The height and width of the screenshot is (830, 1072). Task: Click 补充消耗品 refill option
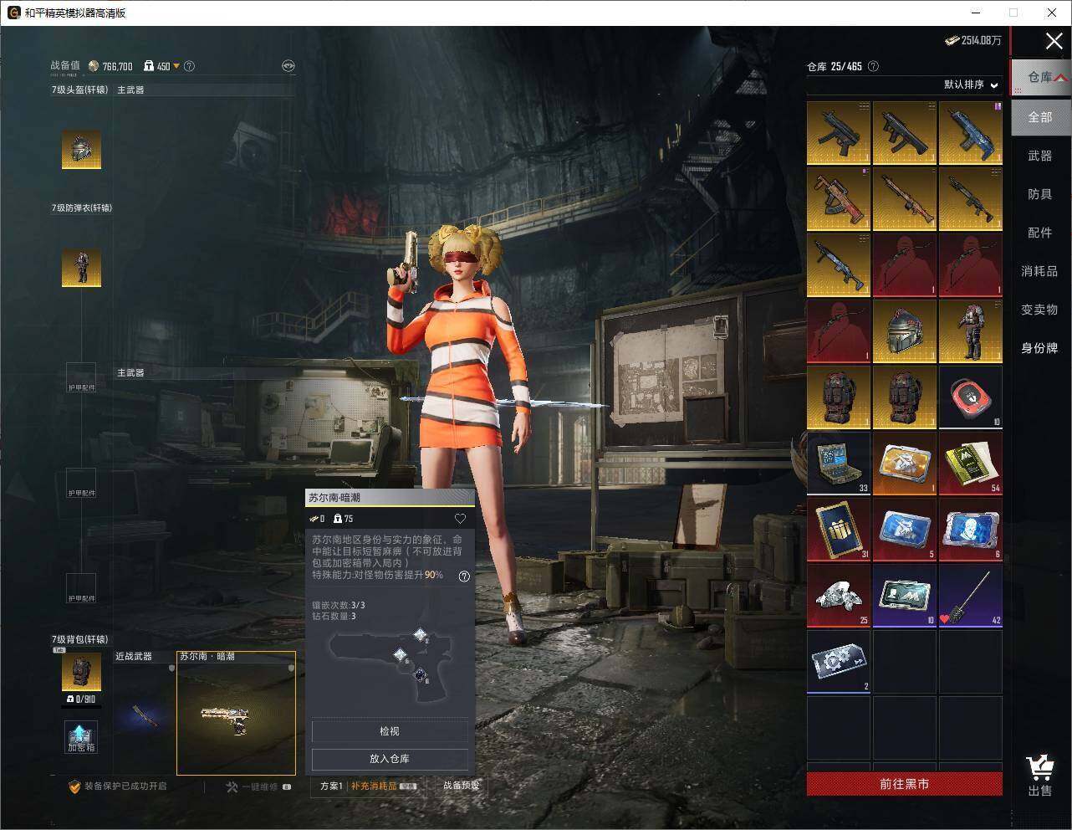383,786
